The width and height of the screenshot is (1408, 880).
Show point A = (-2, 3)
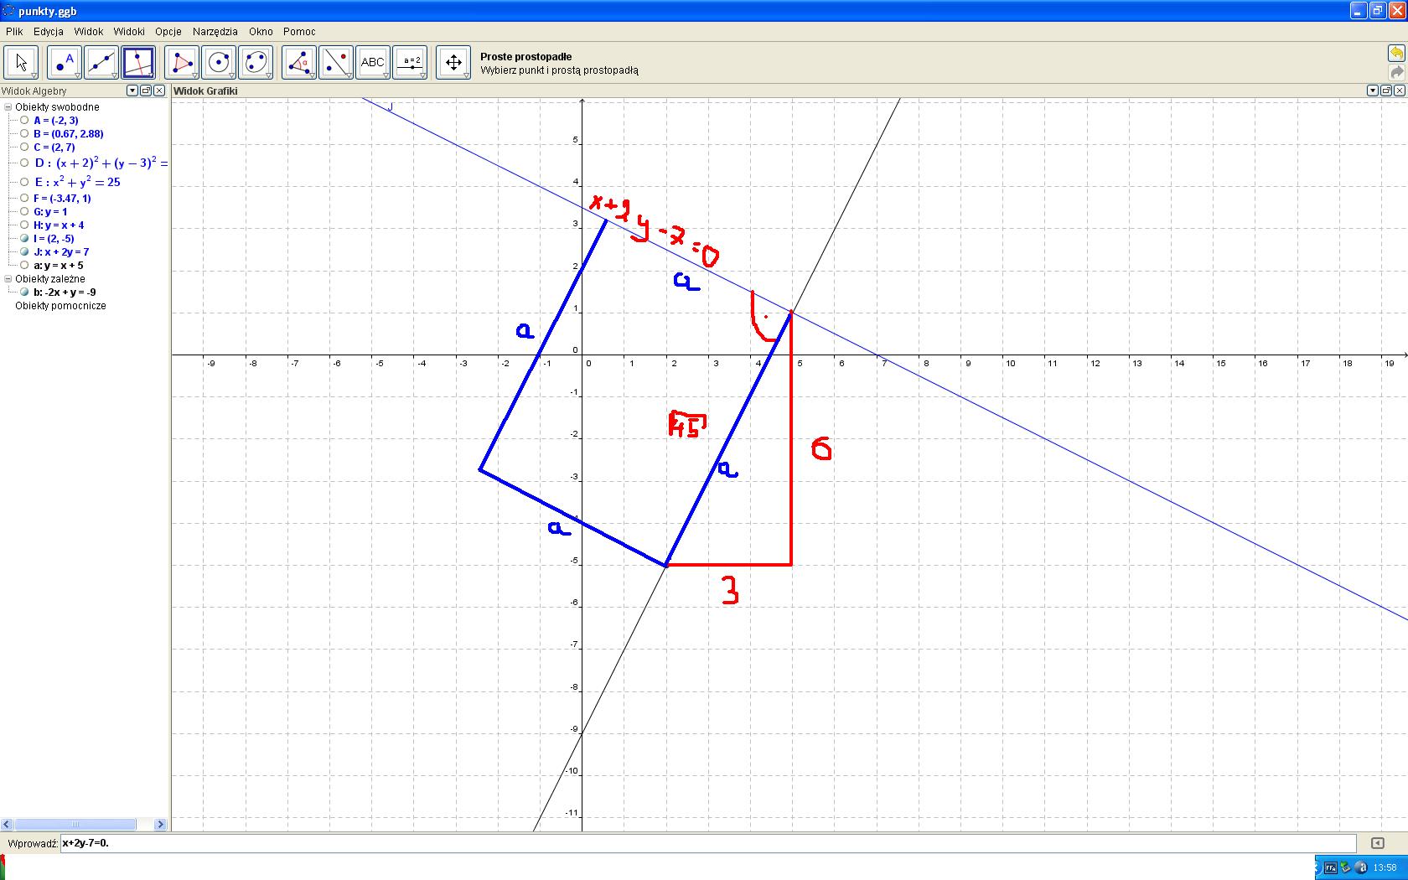tap(25, 120)
